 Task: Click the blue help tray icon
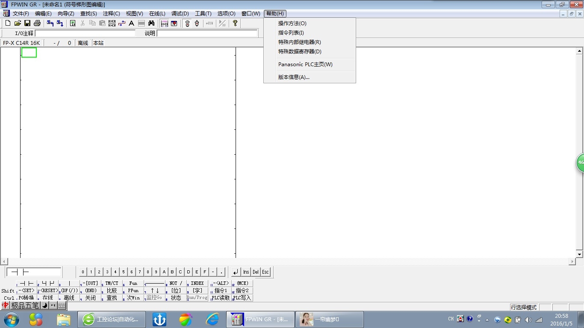[470, 319]
